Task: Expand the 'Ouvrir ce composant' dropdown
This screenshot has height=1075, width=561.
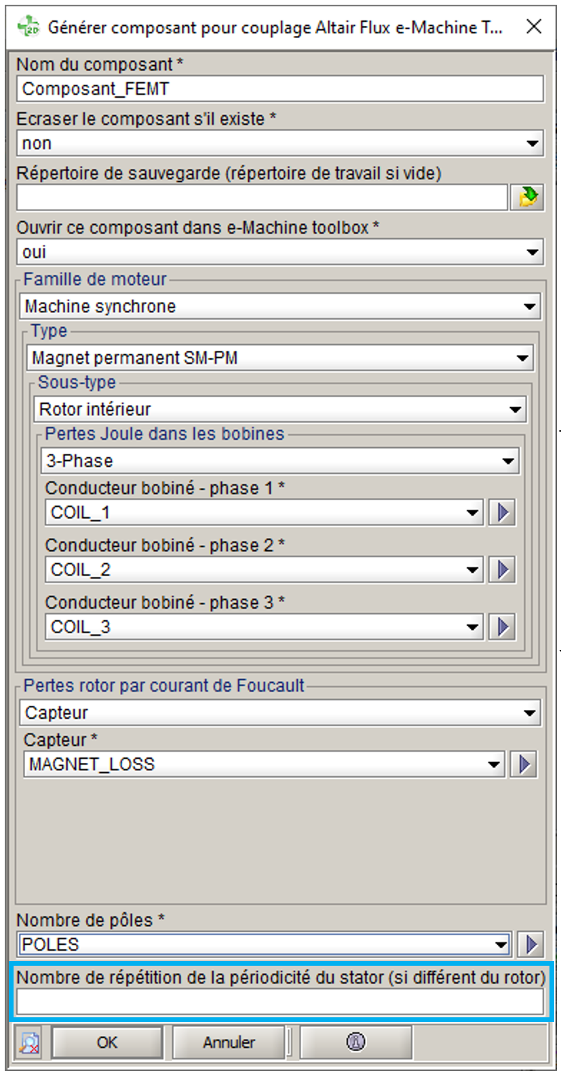Action: point(533,252)
